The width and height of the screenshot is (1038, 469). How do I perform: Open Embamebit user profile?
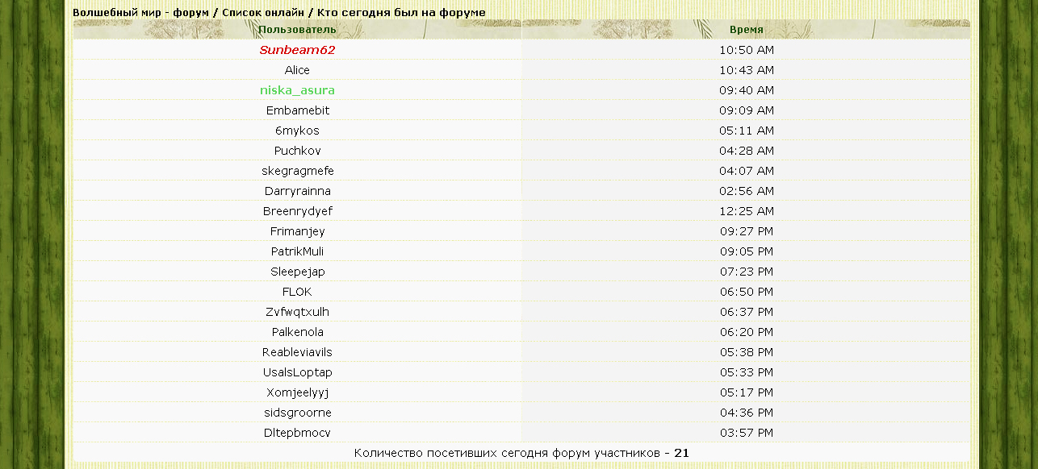click(x=297, y=110)
